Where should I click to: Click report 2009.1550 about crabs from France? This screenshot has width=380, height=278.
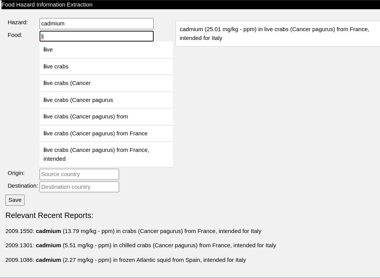[133, 231]
